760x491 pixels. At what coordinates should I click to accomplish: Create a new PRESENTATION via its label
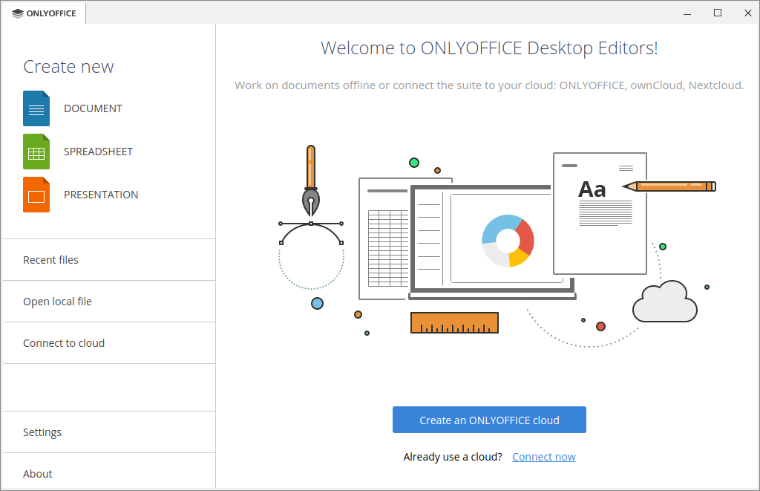pyautogui.click(x=101, y=195)
